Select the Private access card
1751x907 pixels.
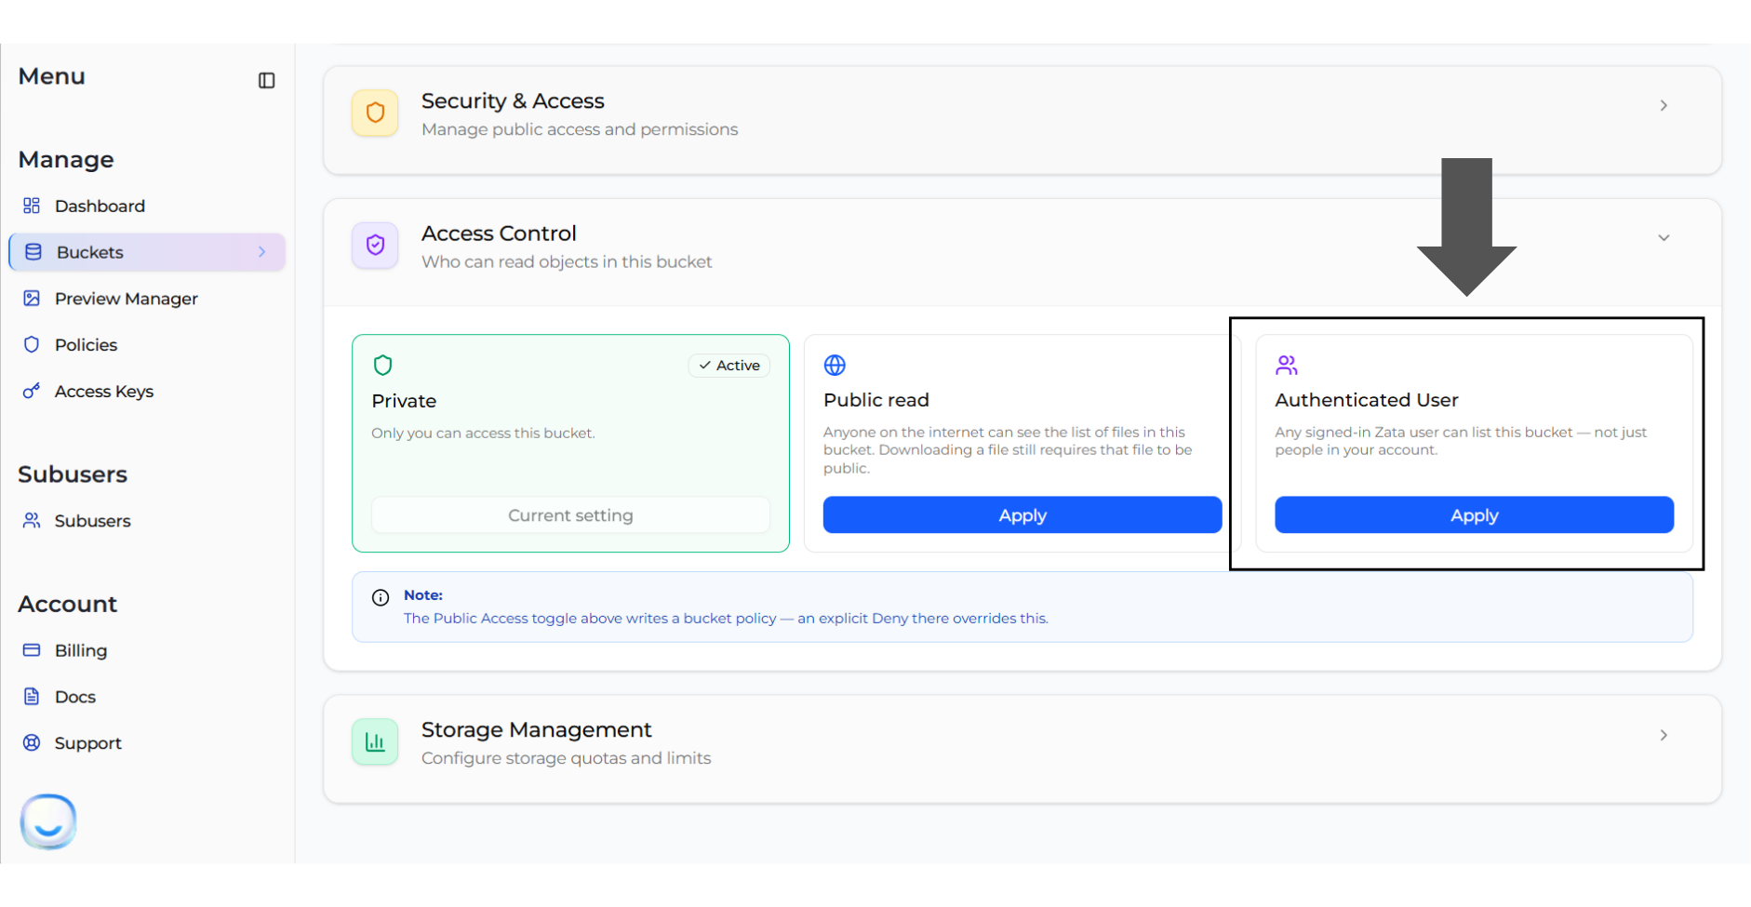(x=570, y=444)
